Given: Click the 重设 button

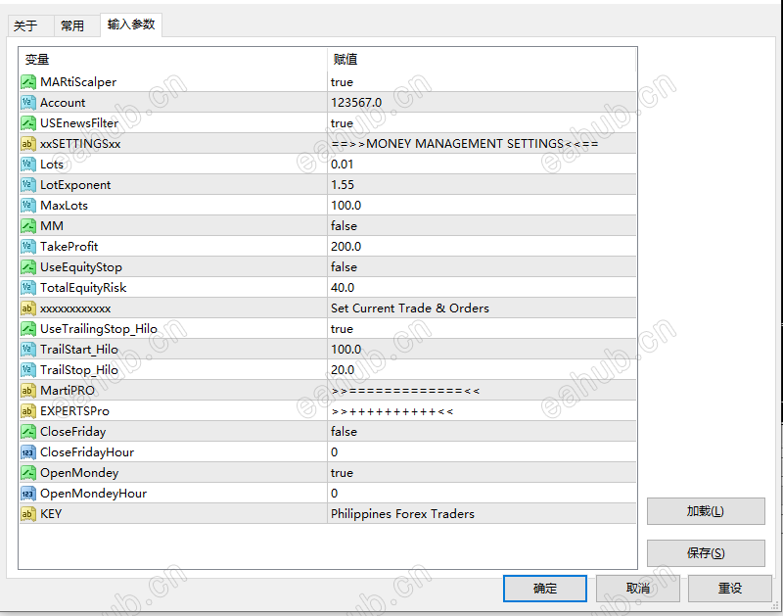Looking at the screenshot, I should pyautogui.click(x=729, y=589).
